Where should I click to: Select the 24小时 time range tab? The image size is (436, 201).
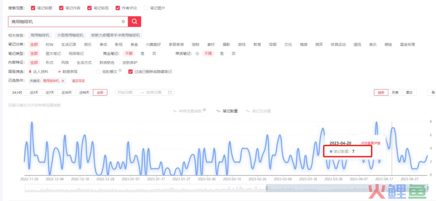[x=17, y=92]
